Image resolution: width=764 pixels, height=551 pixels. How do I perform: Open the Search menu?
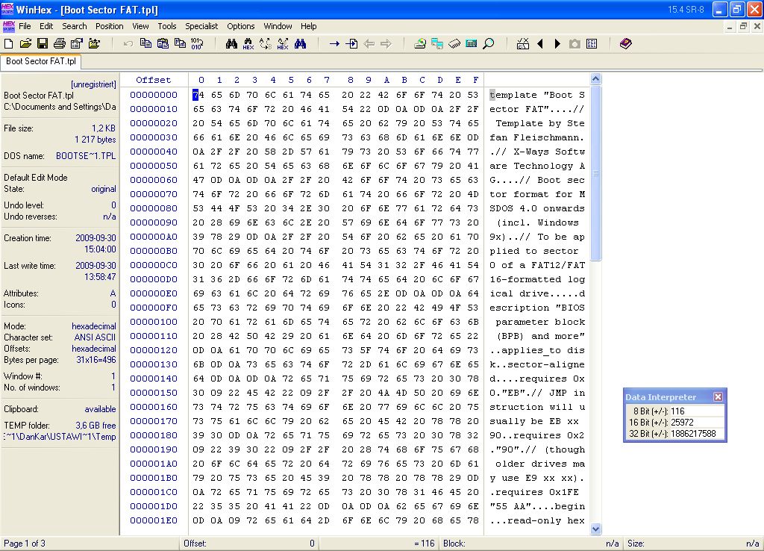coord(75,26)
